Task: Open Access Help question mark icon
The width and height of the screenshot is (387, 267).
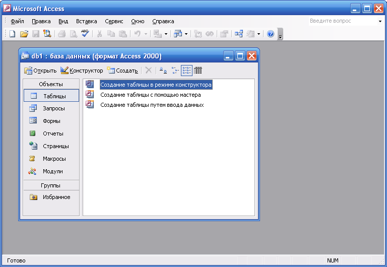Action: click(x=271, y=34)
